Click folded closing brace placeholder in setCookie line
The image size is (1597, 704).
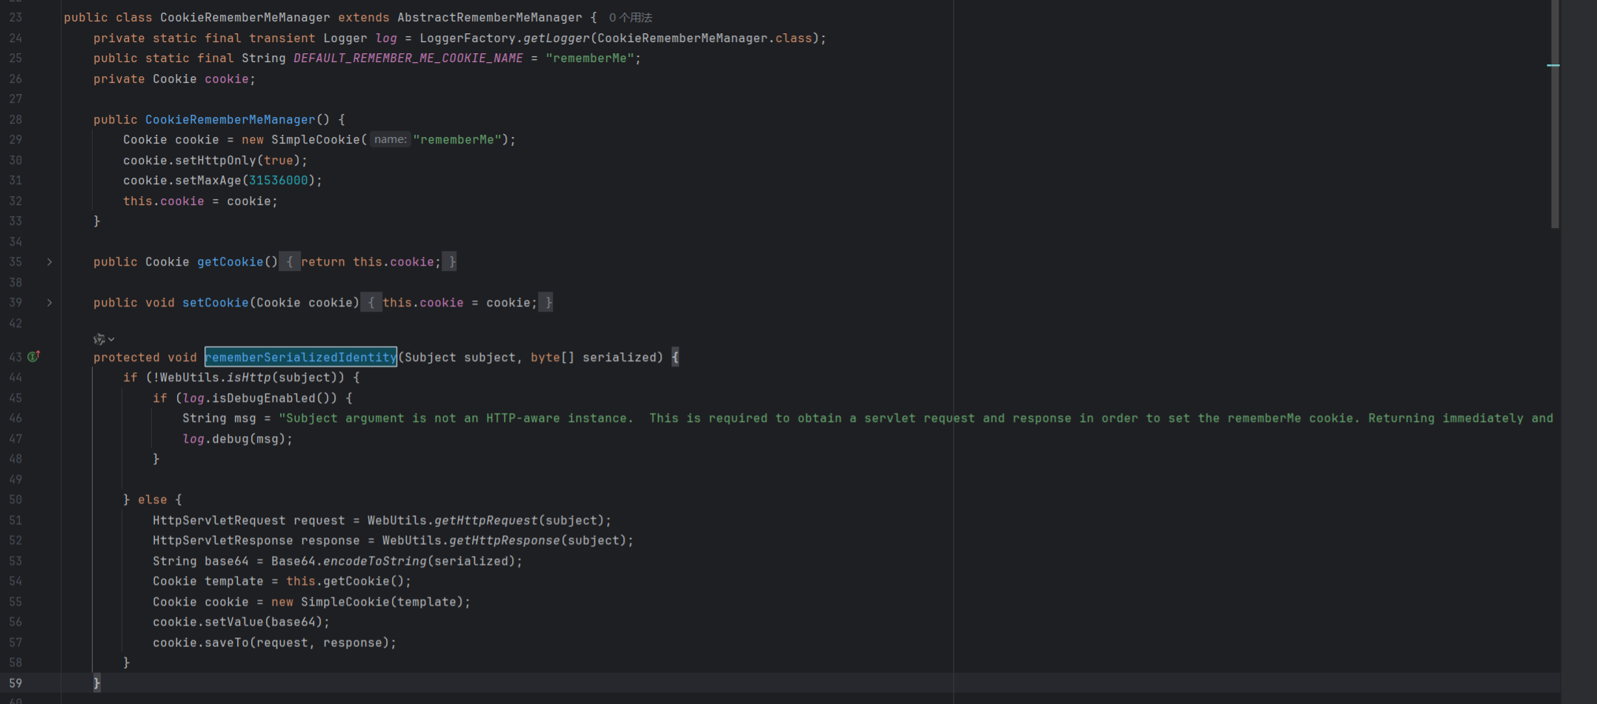(547, 303)
